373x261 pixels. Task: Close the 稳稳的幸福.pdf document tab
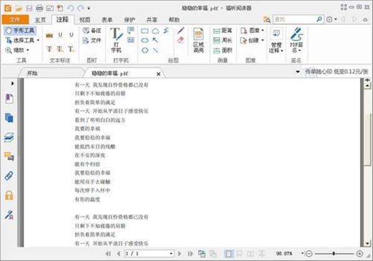159,74
